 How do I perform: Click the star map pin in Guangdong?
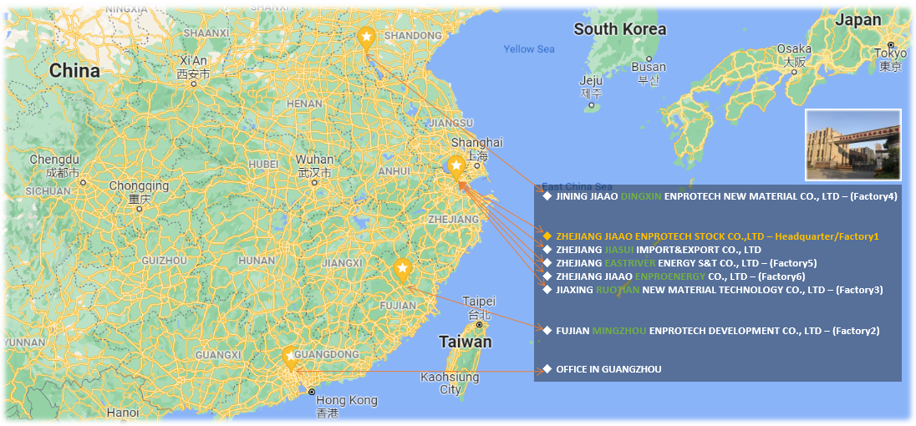(x=290, y=357)
